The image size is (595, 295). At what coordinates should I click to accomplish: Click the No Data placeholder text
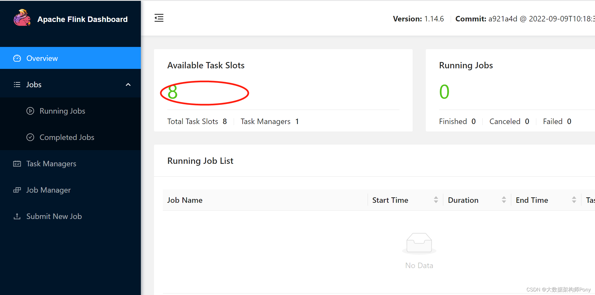click(x=419, y=266)
